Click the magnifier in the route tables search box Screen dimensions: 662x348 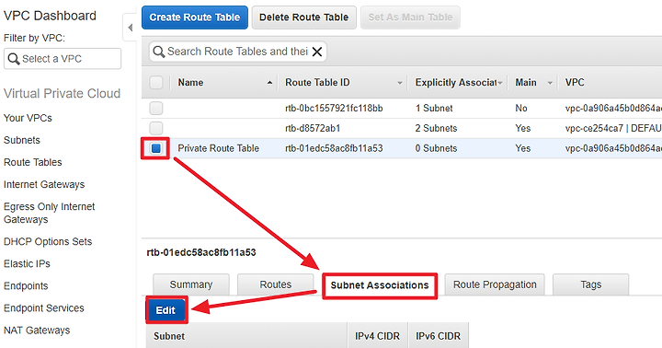pos(159,52)
